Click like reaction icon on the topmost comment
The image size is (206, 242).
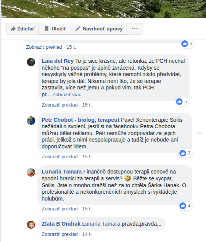coord(185,44)
